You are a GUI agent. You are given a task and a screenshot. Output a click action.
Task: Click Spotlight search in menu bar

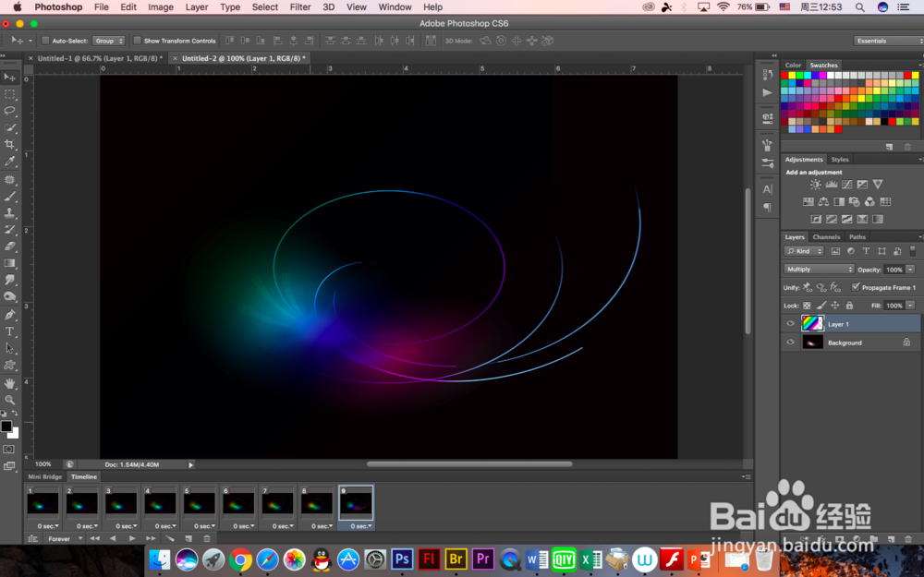click(860, 7)
